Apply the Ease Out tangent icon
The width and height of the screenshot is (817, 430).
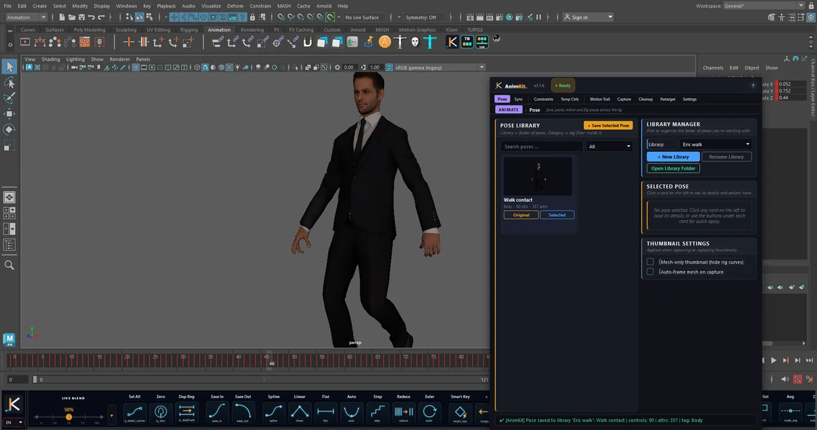click(243, 412)
